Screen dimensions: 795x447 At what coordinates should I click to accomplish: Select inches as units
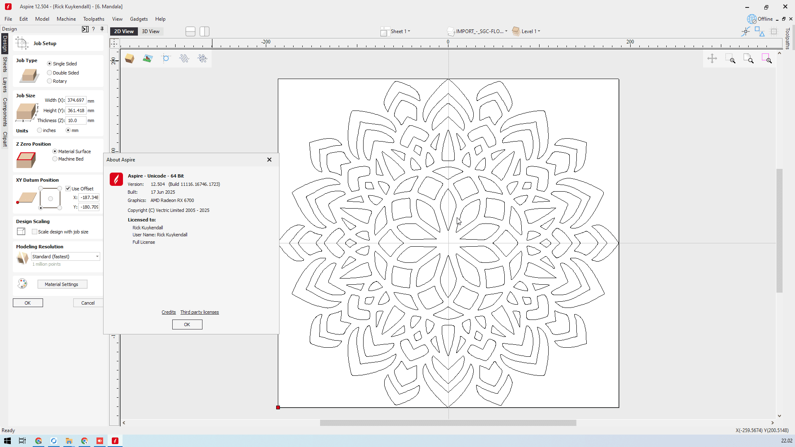pyautogui.click(x=40, y=130)
